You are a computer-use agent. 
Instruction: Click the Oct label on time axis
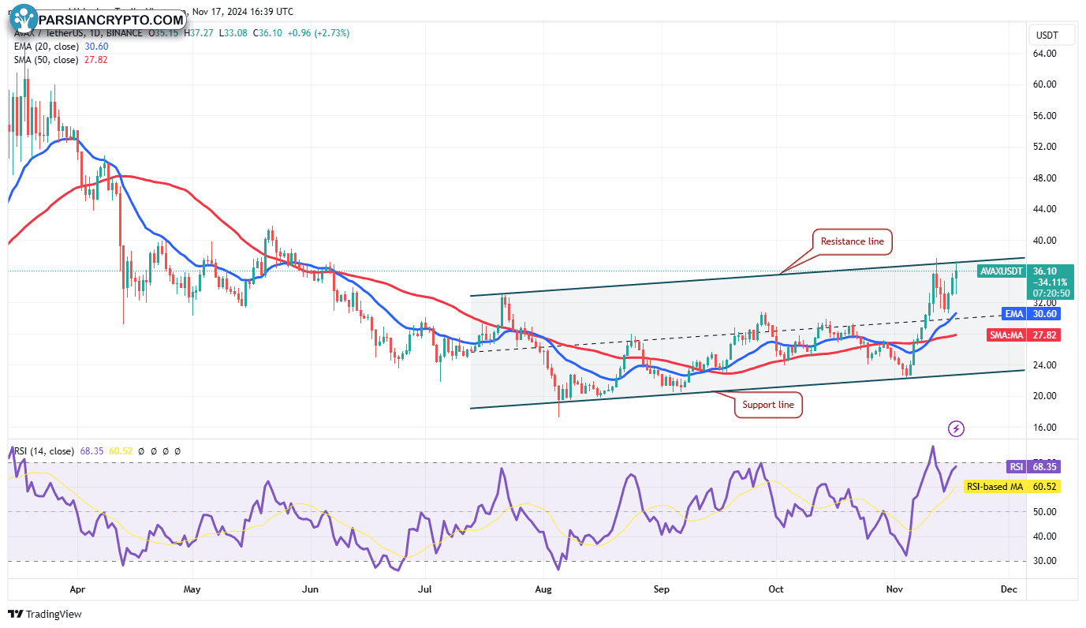[777, 589]
